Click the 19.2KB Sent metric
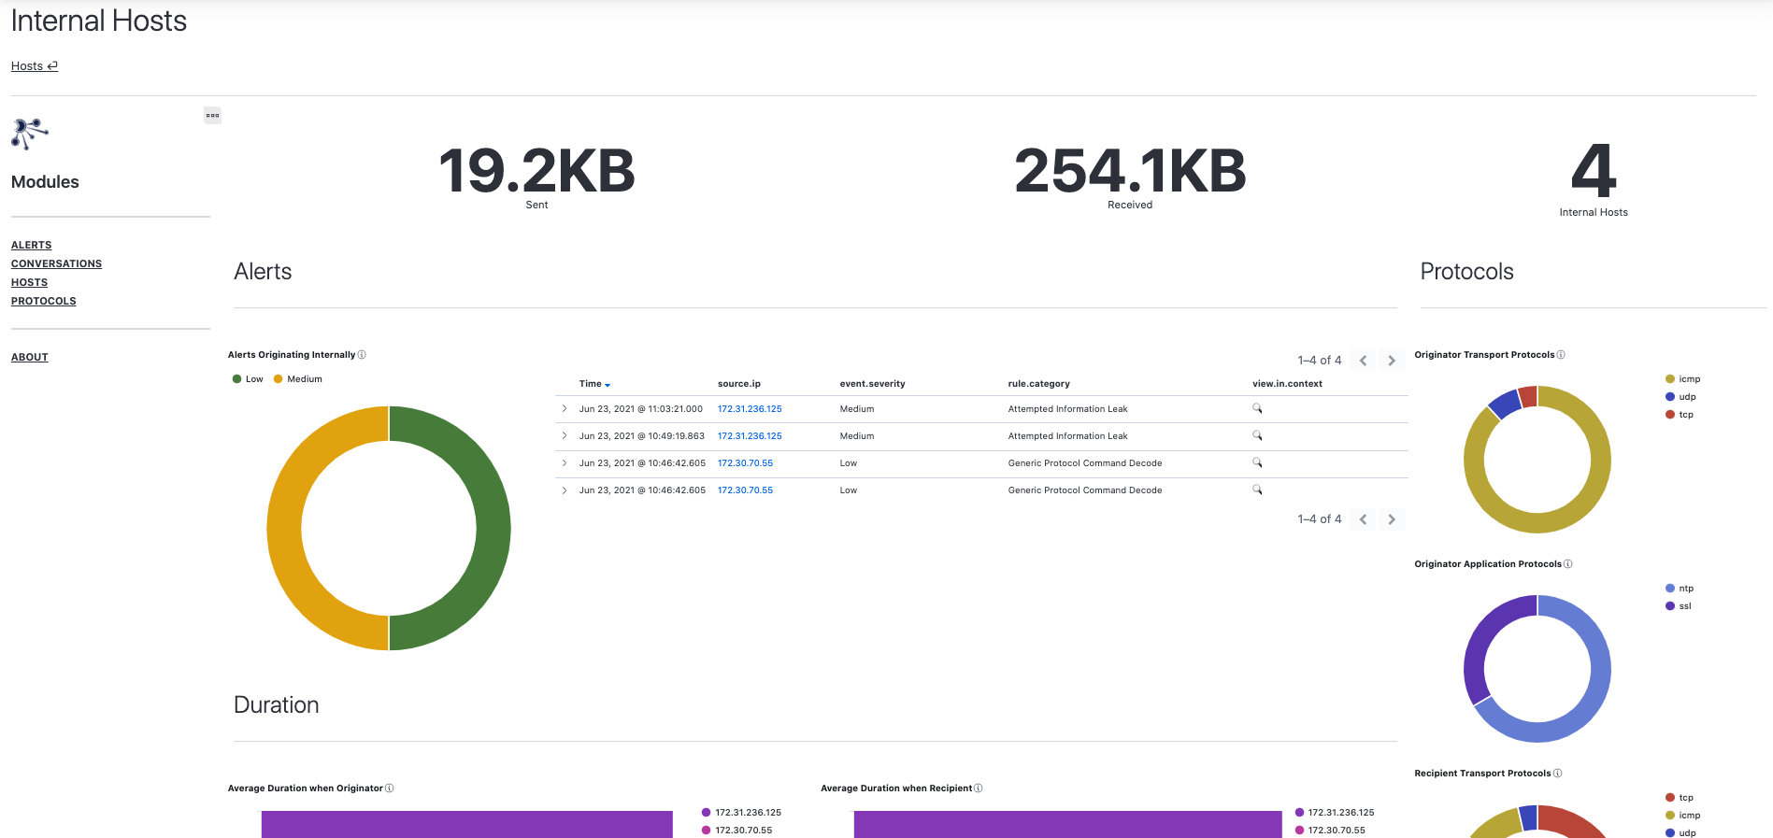Viewport: 1773px width, 838px height. [x=536, y=178]
